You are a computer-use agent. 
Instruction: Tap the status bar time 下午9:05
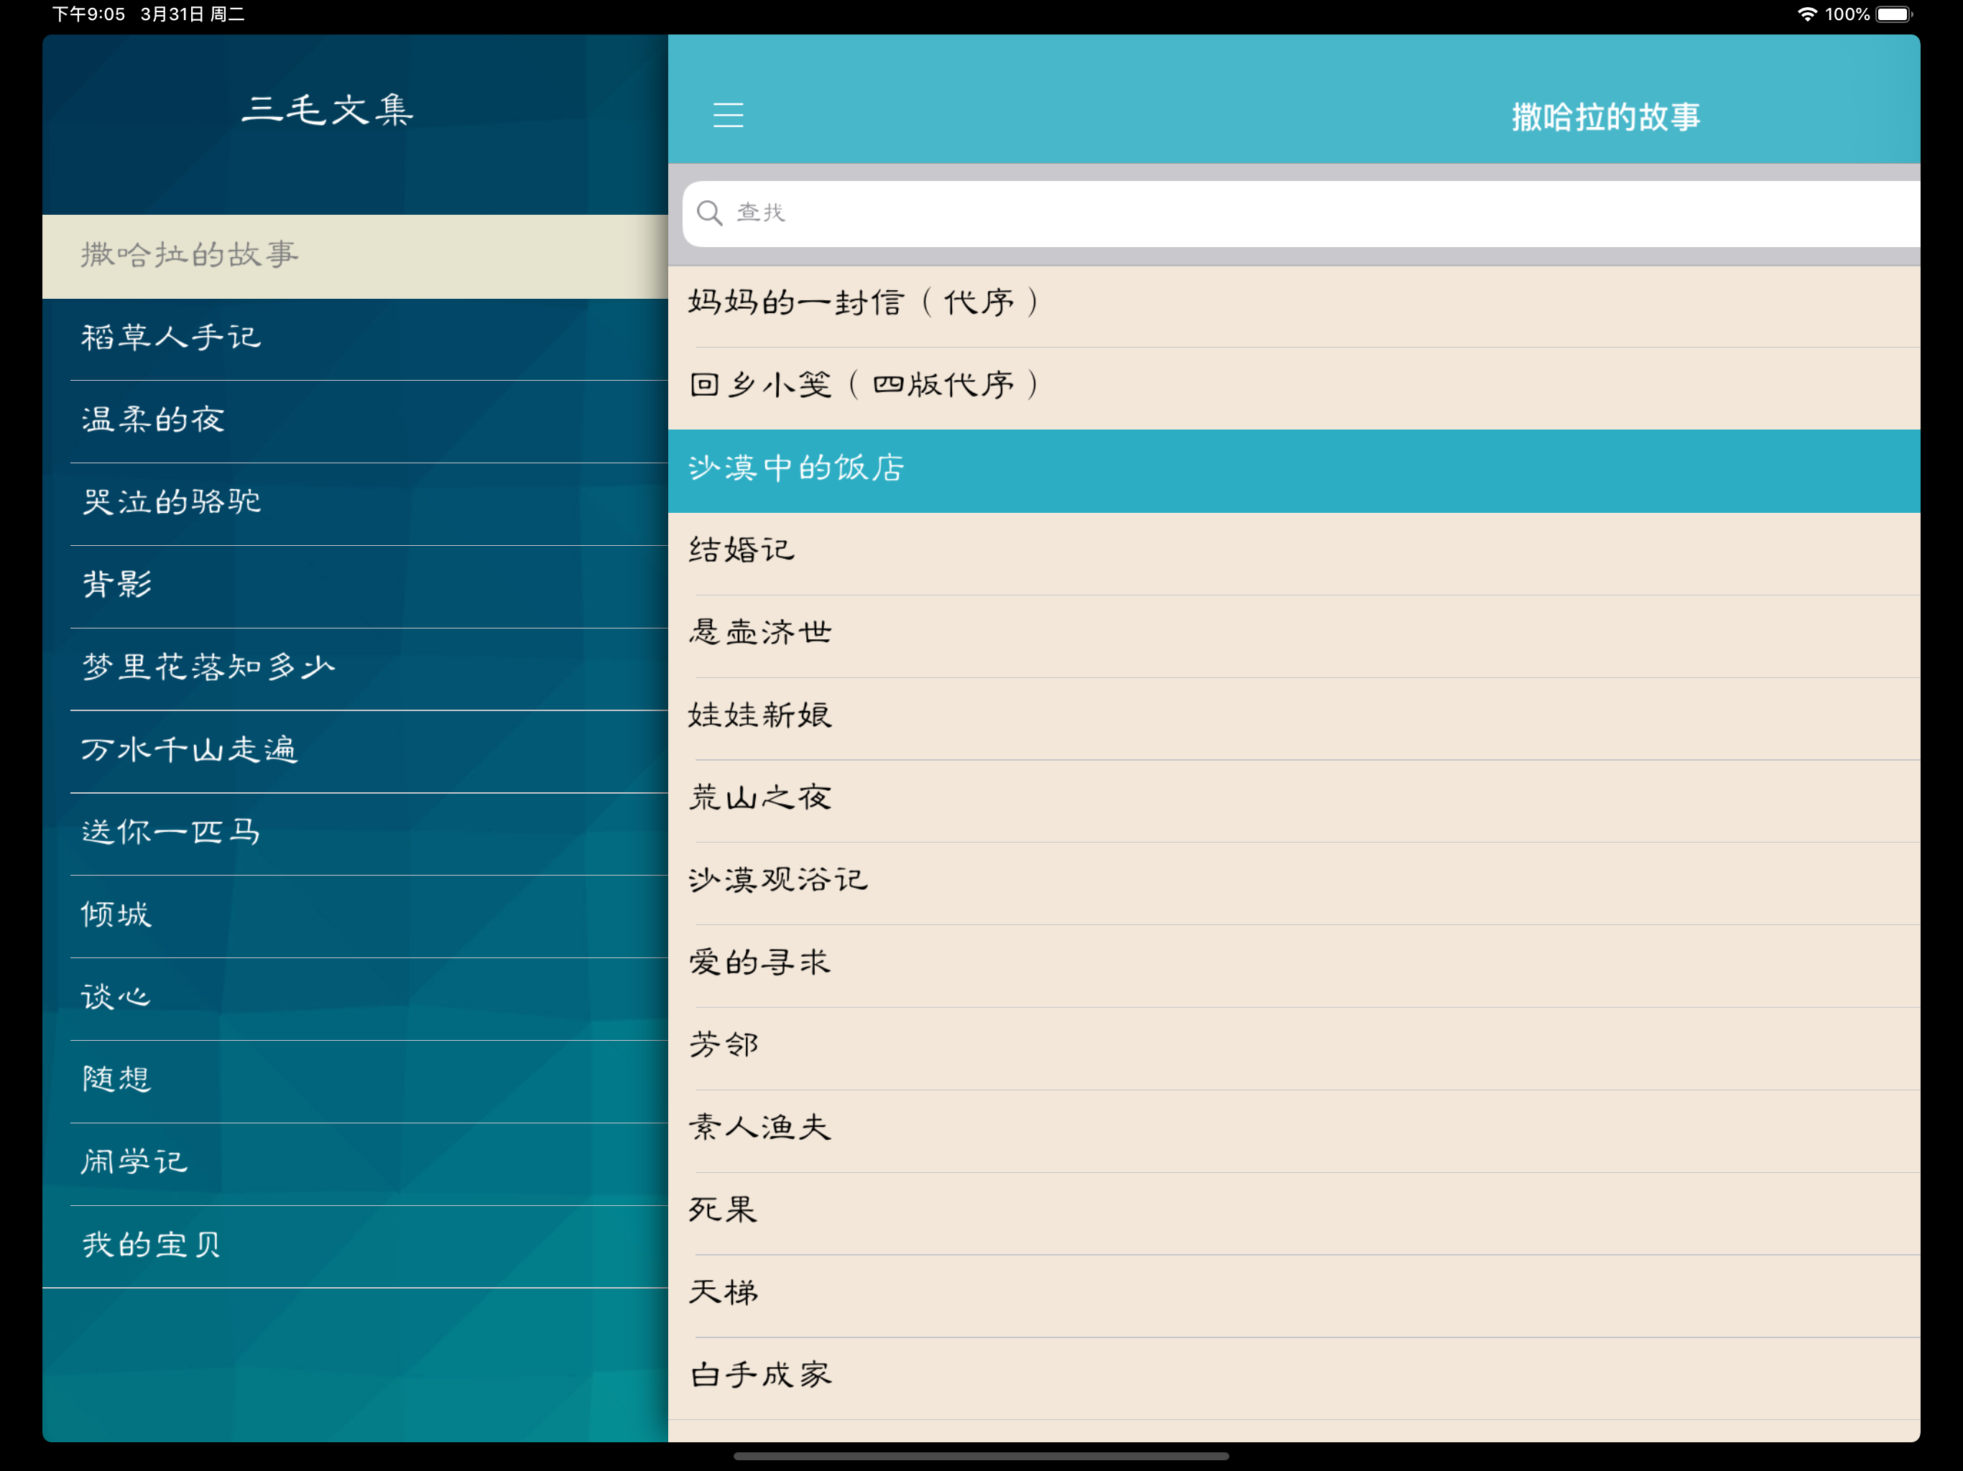(x=89, y=14)
